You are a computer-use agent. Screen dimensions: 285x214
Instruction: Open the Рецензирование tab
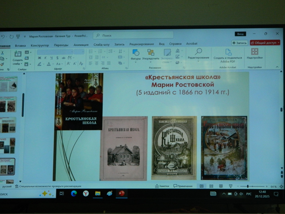tap(142, 44)
